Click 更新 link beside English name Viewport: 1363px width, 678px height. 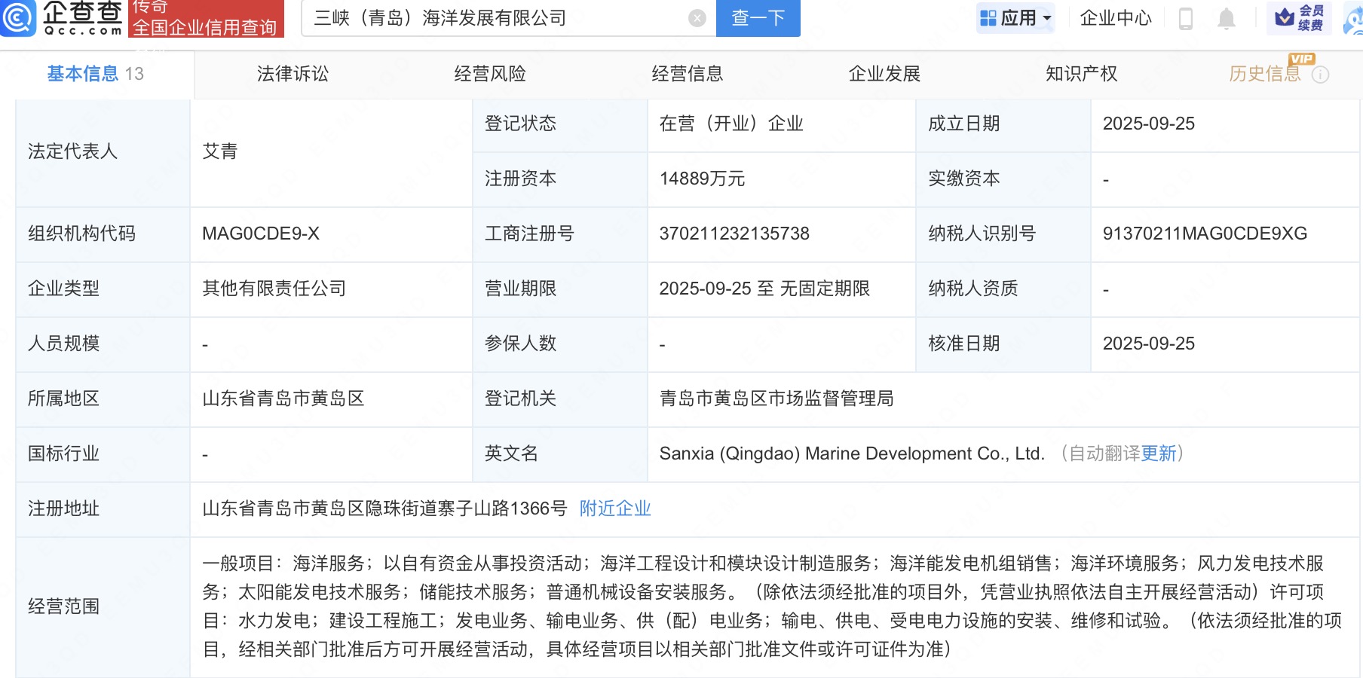coord(1159,454)
